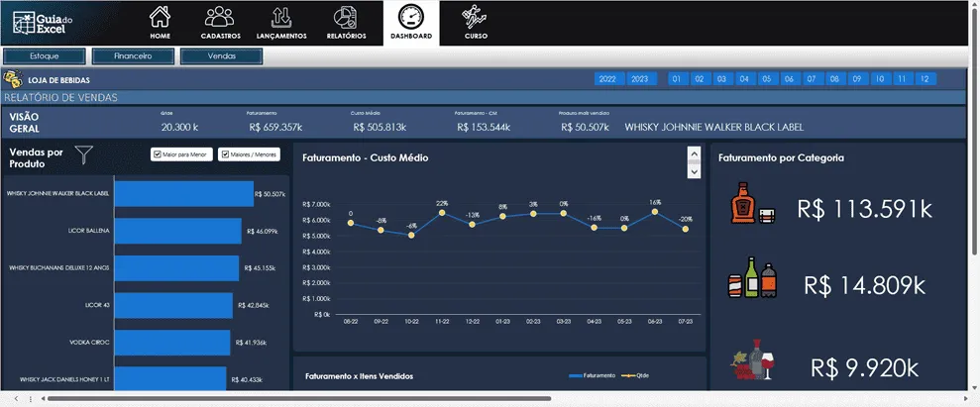Switch to the Financeiro dashboard
980x407 pixels.
coord(133,56)
